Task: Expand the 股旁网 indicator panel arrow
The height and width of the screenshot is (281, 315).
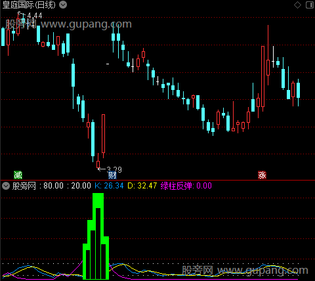Action: 6,186
